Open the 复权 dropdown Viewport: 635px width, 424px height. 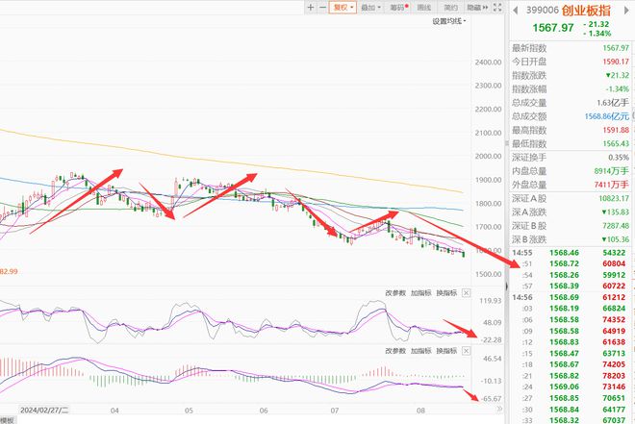342,7
